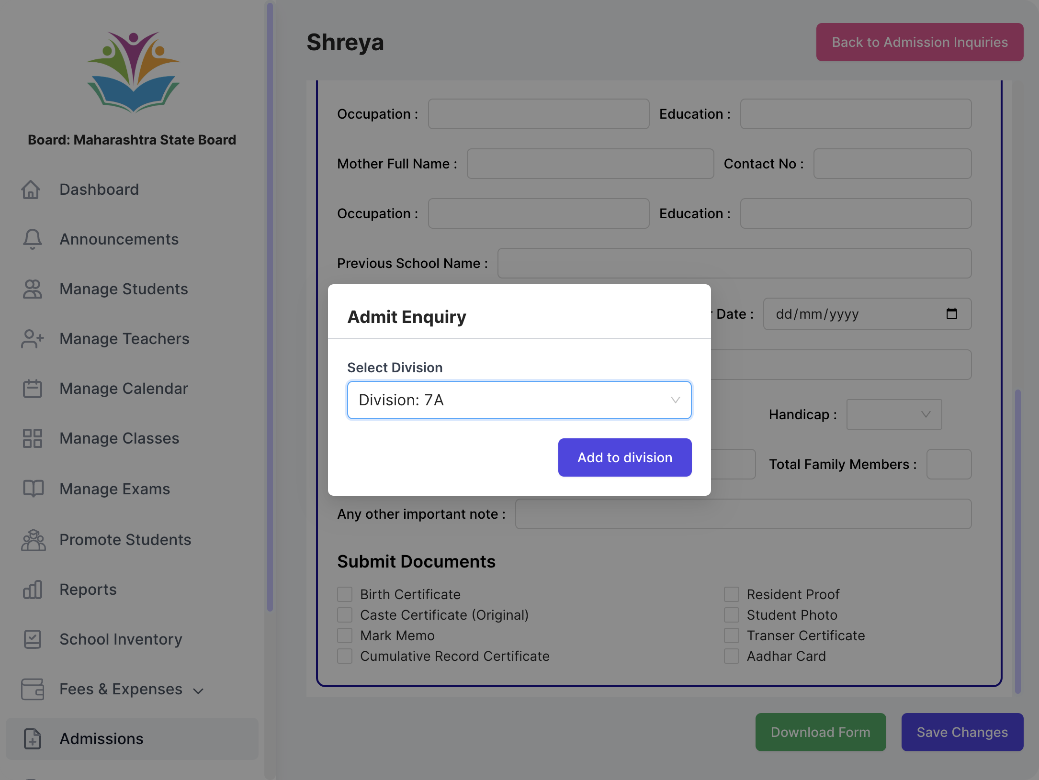Click the Previous School Name field

coord(734,263)
